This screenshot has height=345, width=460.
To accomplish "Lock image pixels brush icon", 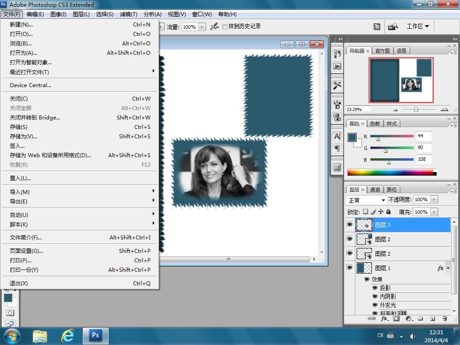I will coord(373,212).
